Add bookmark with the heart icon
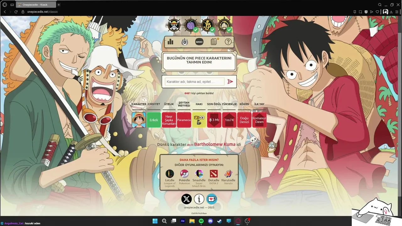The height and width of the screenshot is (226, 402). click(x=377, y=12)
